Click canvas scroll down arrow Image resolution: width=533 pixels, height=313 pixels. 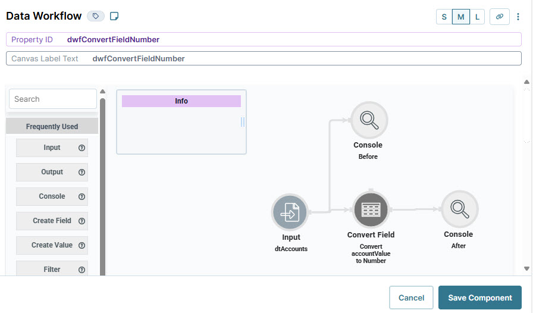pyautogui.click(x=526, y=268)
